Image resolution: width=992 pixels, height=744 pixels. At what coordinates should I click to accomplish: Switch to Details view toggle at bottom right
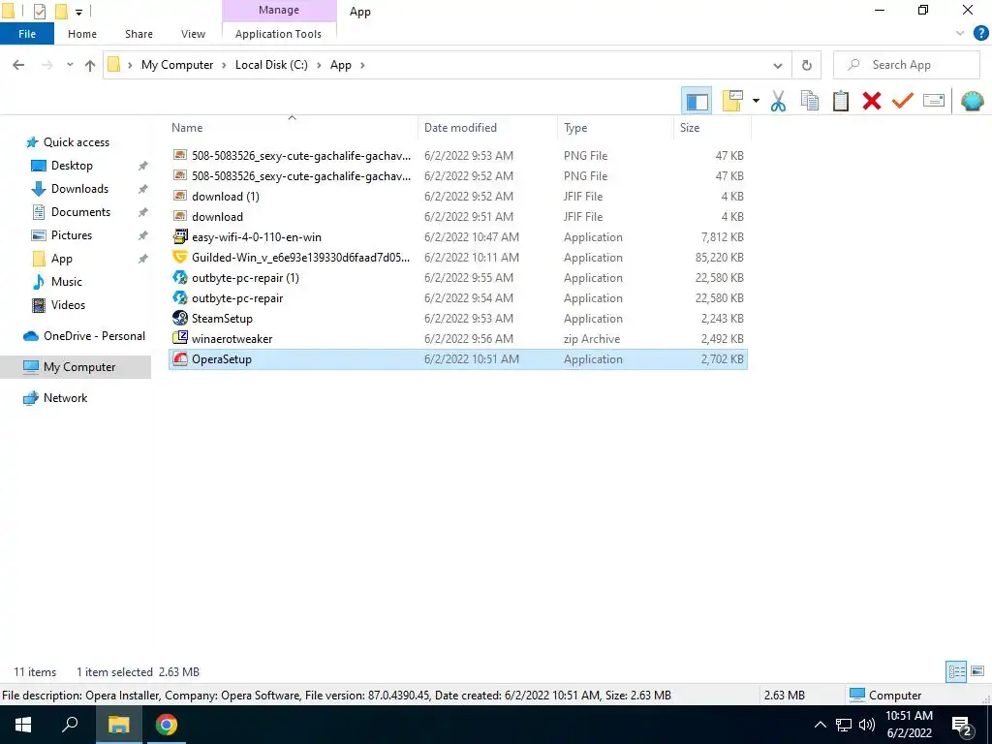pos(956,671)
